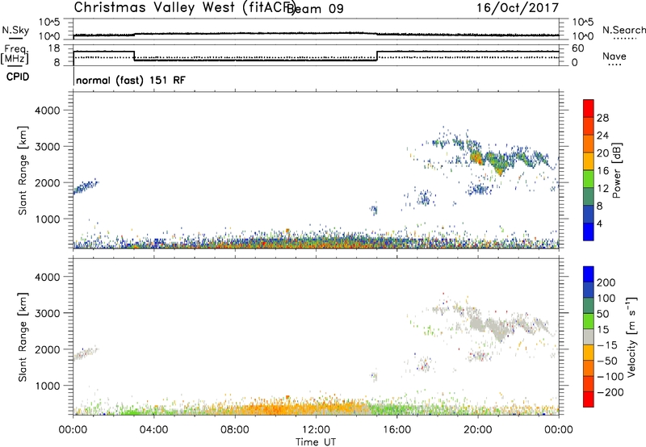Click the '08:00' time tick label
The image size is (646, 447).
pyautogui.click(x=235, y=430)
